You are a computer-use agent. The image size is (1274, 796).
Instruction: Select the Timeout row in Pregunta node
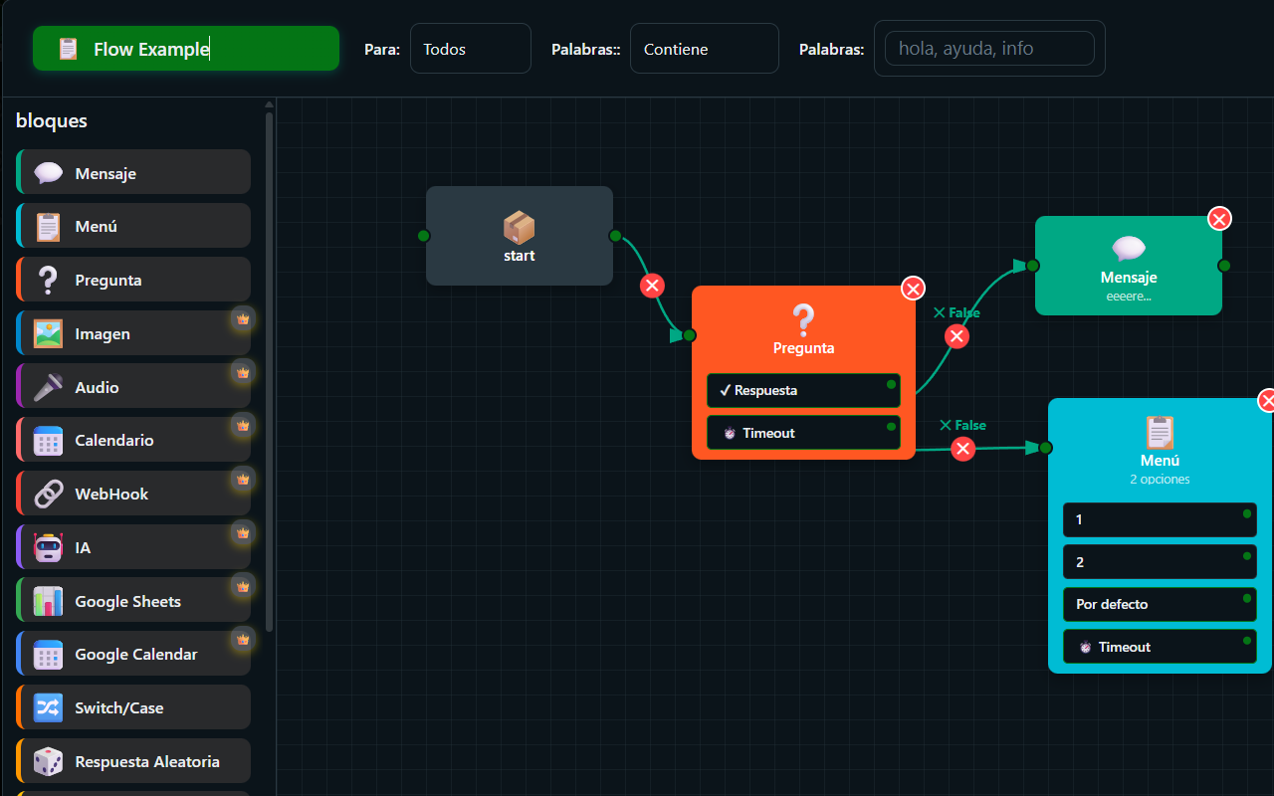803,433
